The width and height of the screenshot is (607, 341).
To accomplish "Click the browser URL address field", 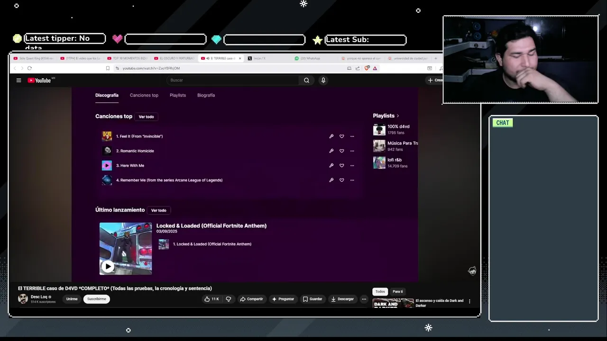I will [x=228, y=68].
